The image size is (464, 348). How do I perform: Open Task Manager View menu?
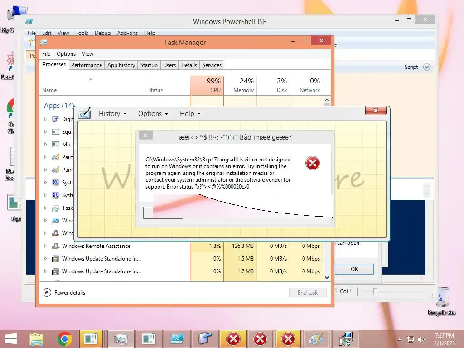click(87, 54)
